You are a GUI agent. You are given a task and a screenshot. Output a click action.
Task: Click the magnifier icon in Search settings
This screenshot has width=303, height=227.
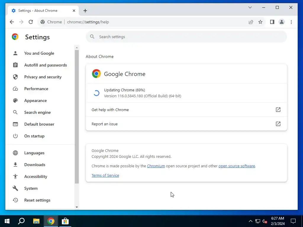coord(92,37)
